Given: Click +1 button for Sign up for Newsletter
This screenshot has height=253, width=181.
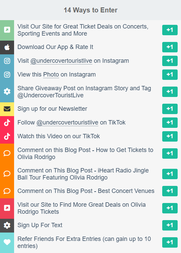Looking at the screenshot, I should coord(170,109).
